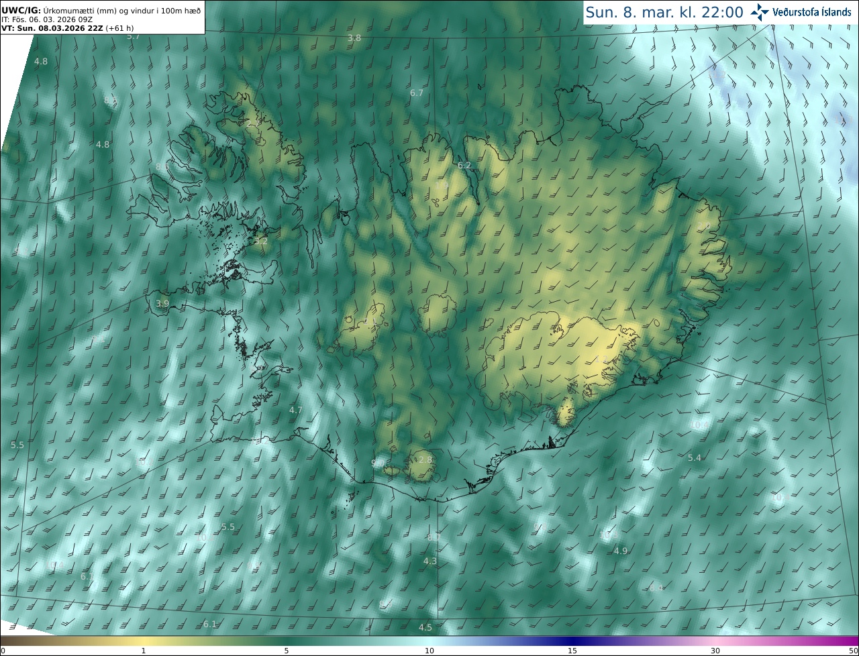Click the 5.4 value label southeast of Iceland
The image size is (859, 656).
coord(695,457)
